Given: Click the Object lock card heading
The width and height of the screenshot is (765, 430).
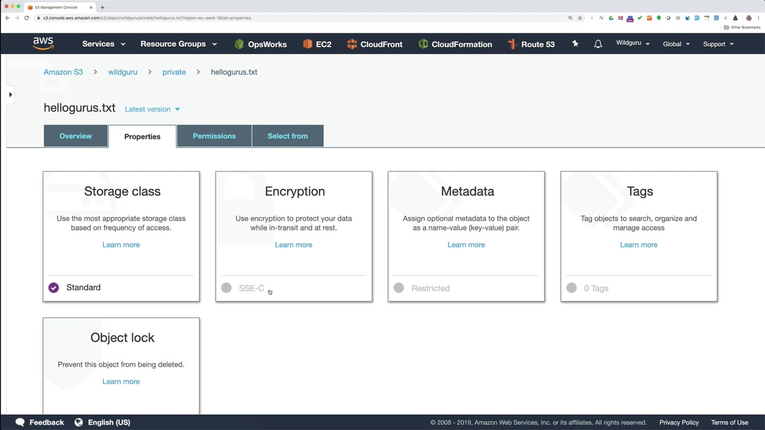Looking at the screenshot, I should click(x=123, y=337).
